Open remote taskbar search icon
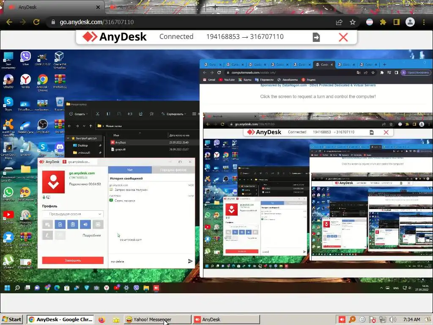The height and width of the screenshot is (325, 433). point(17,288)
